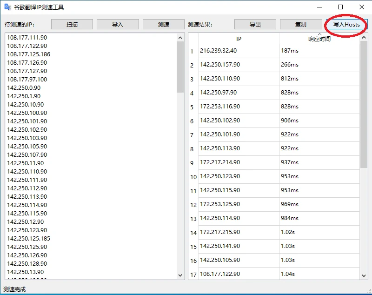Close the 谷歌翻译IP测速工具 window
This screenshot has height=295, width=372.
point(362,7)
